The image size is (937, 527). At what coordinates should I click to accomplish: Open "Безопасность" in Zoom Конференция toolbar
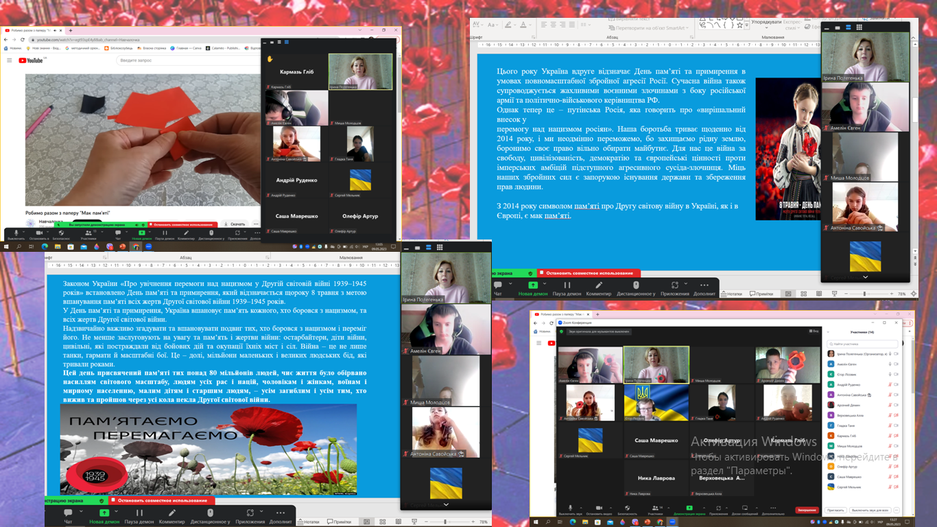coord(627,509)
